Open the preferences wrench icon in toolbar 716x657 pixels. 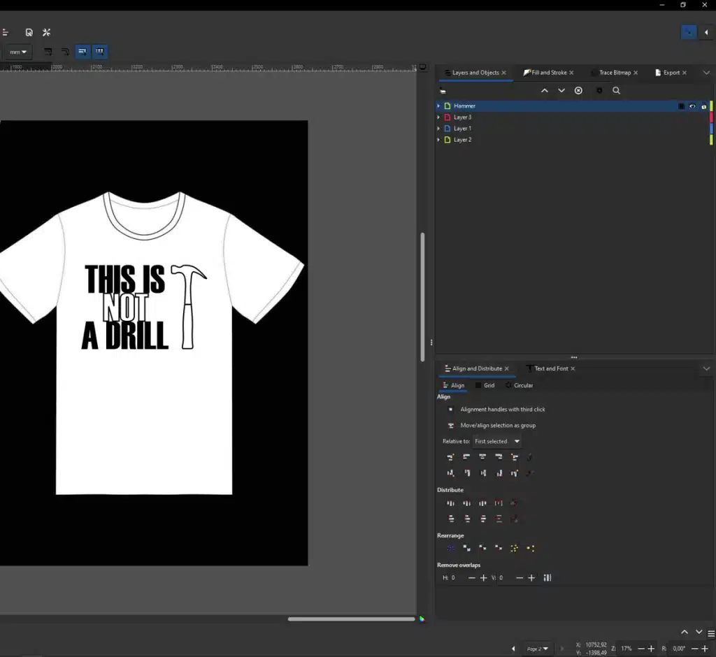click(x=47, y=32)
